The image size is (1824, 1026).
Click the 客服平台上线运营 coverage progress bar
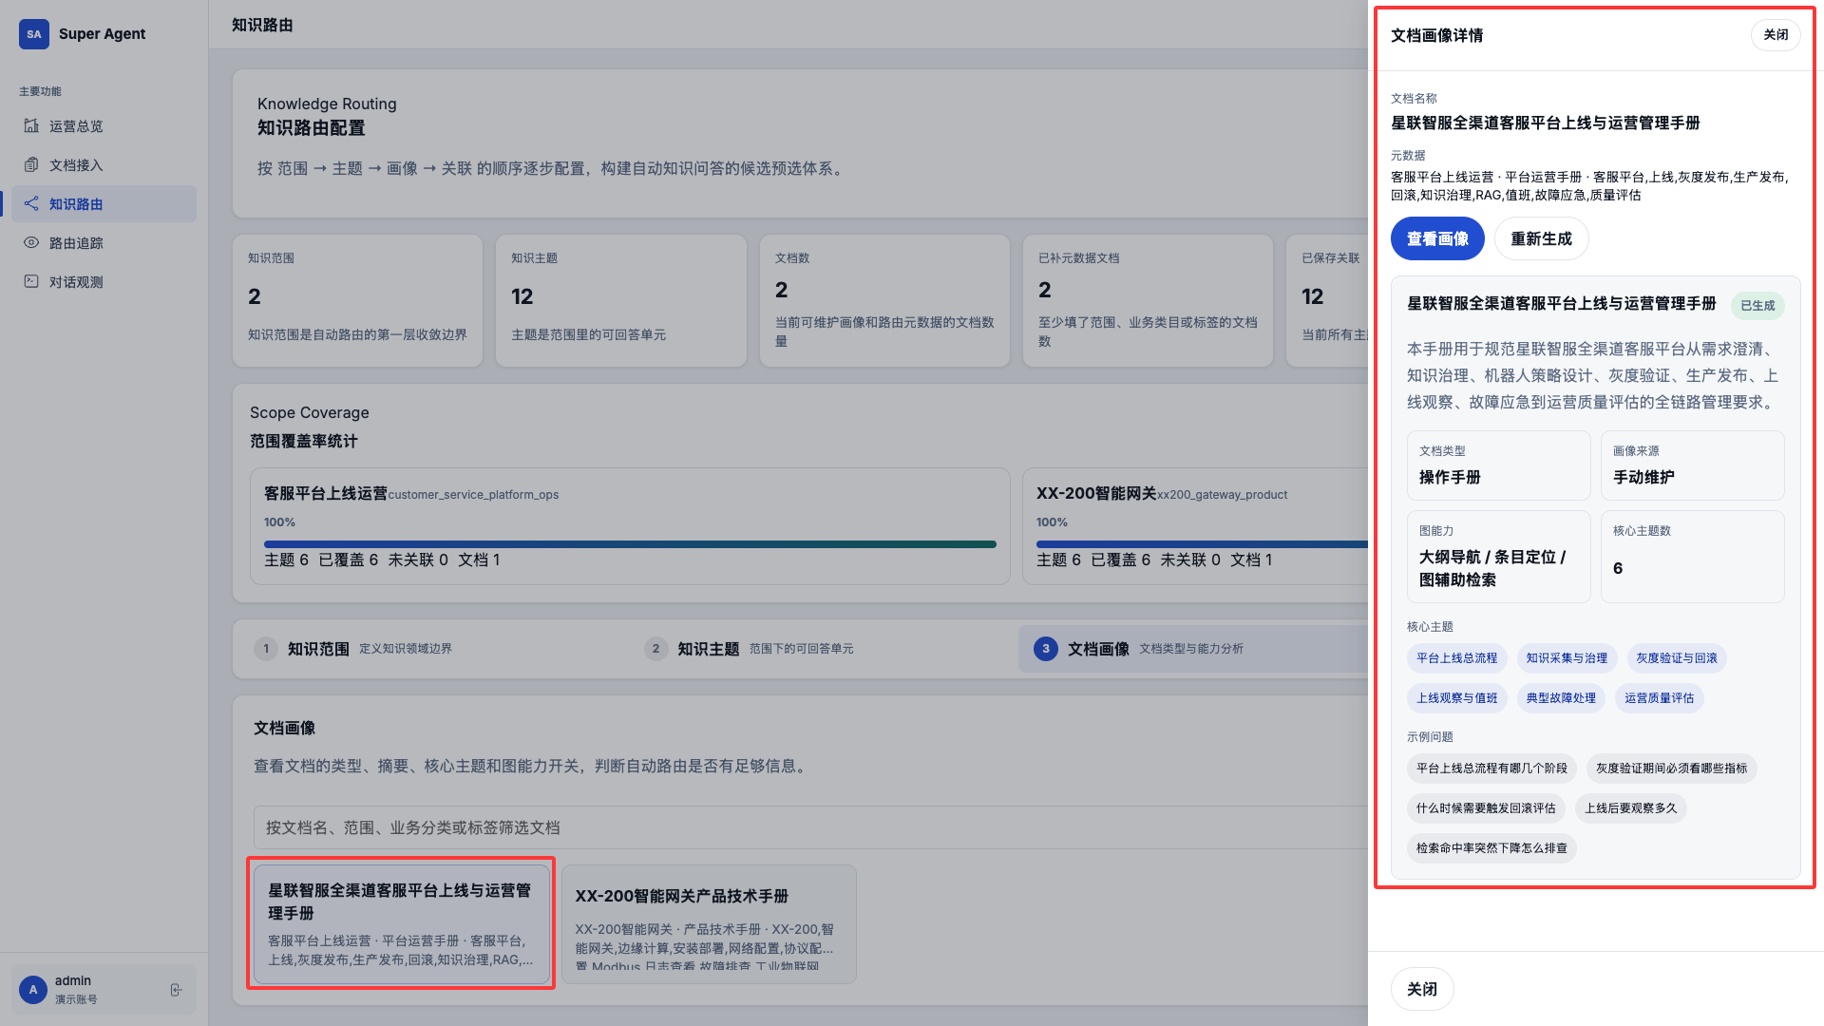coord(630,544)
